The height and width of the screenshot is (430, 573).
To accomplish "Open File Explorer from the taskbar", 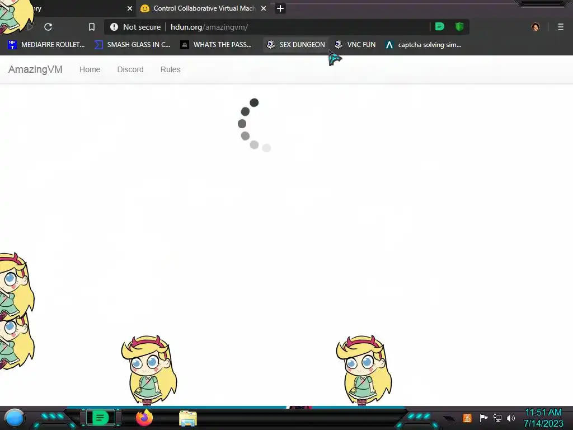I will (x=188, y=418).
